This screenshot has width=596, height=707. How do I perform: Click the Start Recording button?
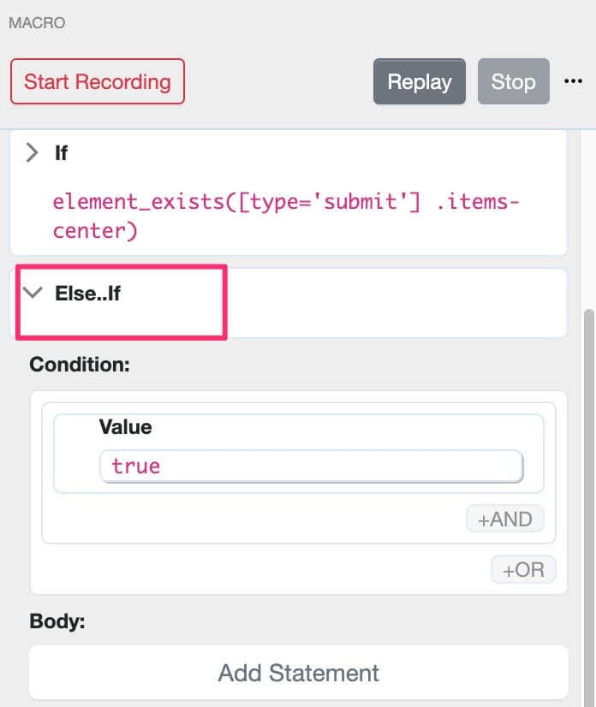pos(97,81)
